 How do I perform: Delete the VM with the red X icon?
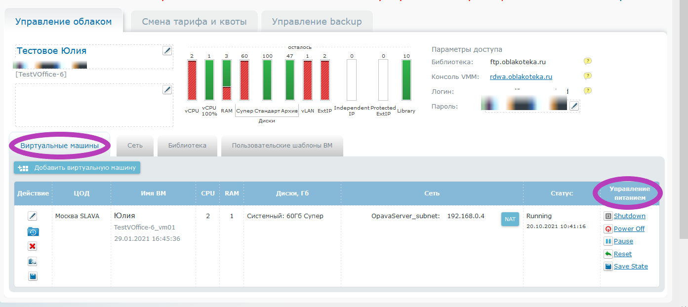point(33,246)
